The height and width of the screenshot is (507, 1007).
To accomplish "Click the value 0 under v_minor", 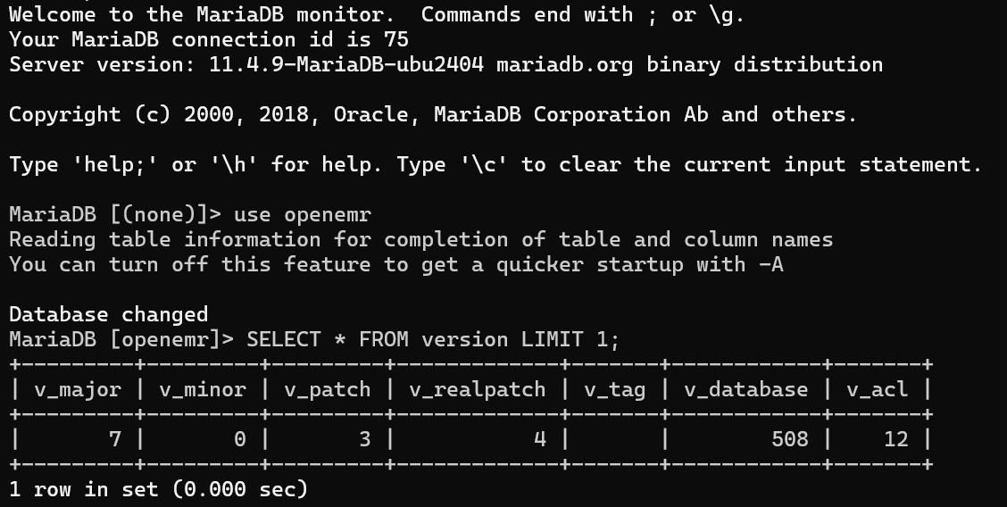I will pyautogui.click(x=239, y=439).
